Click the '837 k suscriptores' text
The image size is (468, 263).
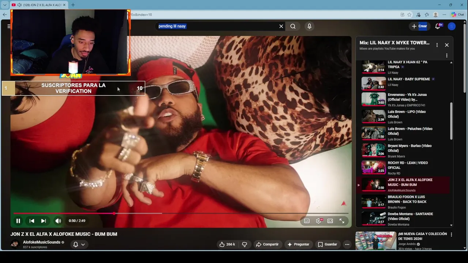[x=35, y=247]
